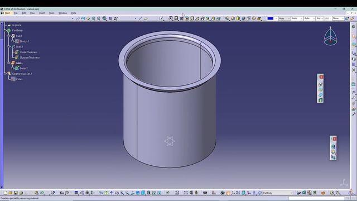Click the Save icon
357x201 pixels.
tap(16, 193)
